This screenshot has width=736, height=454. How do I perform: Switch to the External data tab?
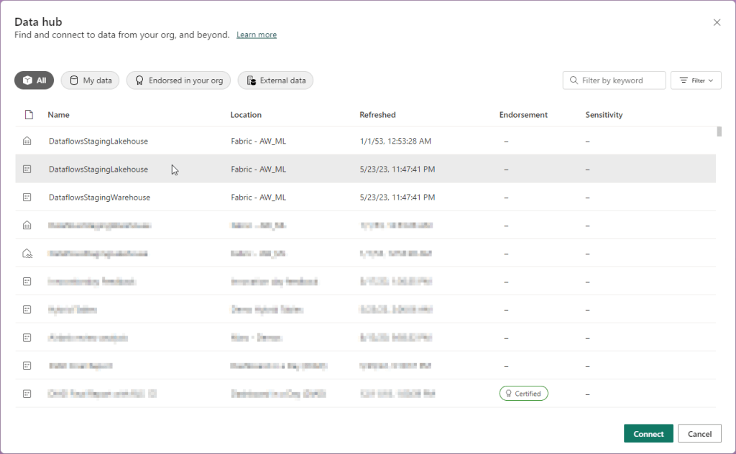click(x=275, y=80)
